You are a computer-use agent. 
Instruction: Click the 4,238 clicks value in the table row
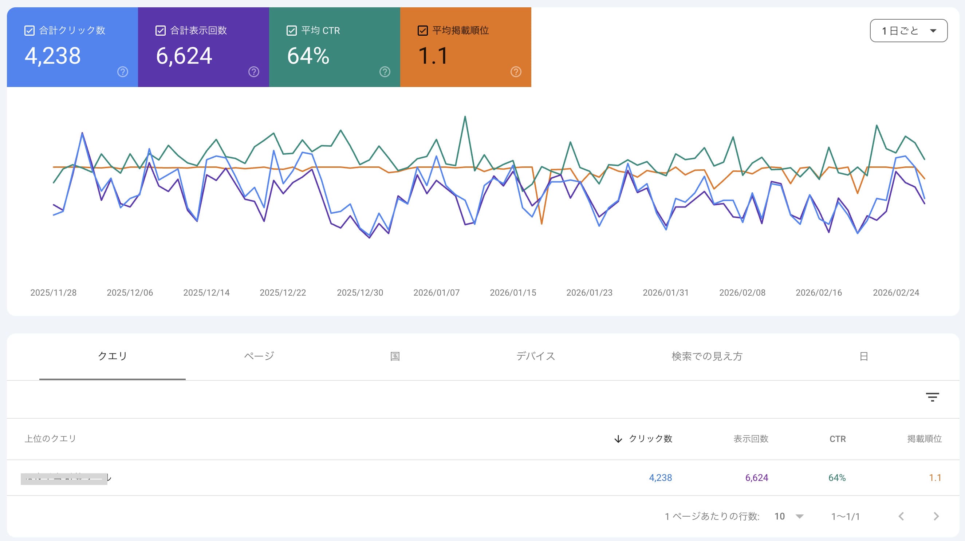coord(661,478)
